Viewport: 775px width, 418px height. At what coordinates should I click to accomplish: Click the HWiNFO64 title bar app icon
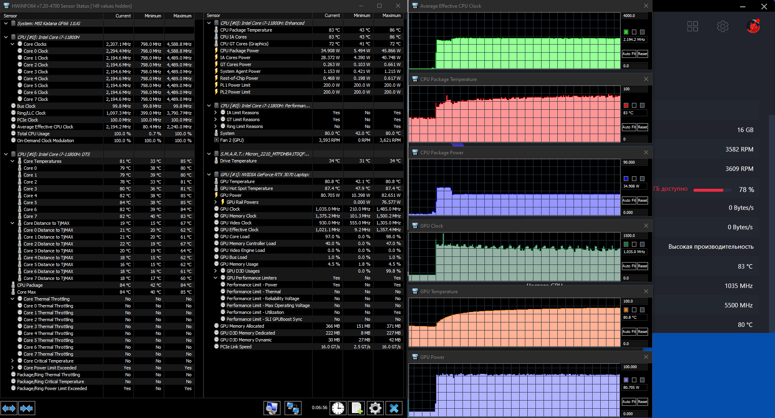click(6, 6)
